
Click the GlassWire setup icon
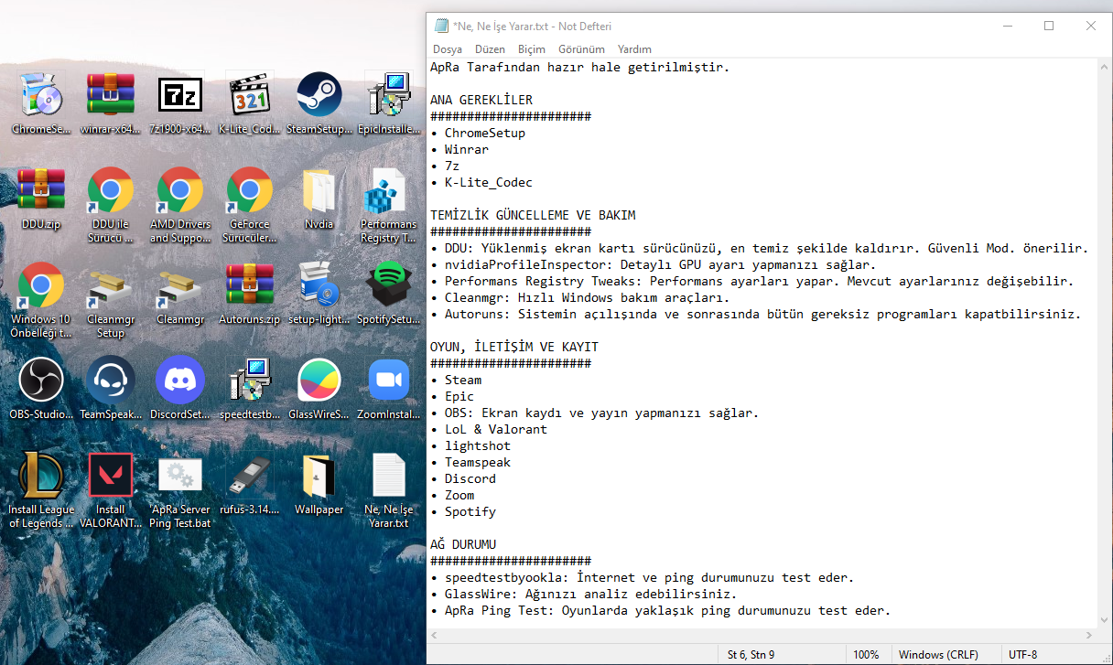(x=319, y=381)
